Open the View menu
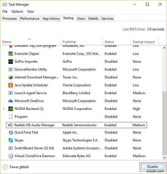 click(x=30, y=12)
